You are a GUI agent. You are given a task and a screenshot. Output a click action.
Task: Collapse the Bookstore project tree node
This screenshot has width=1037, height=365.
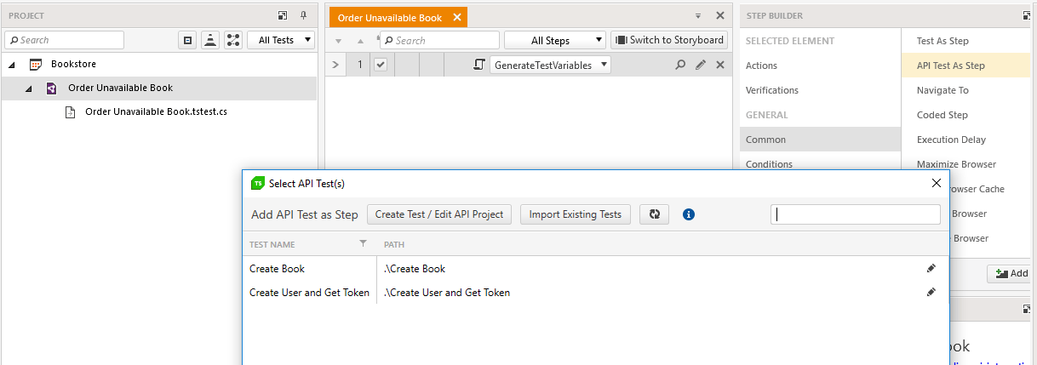[12, 65]
